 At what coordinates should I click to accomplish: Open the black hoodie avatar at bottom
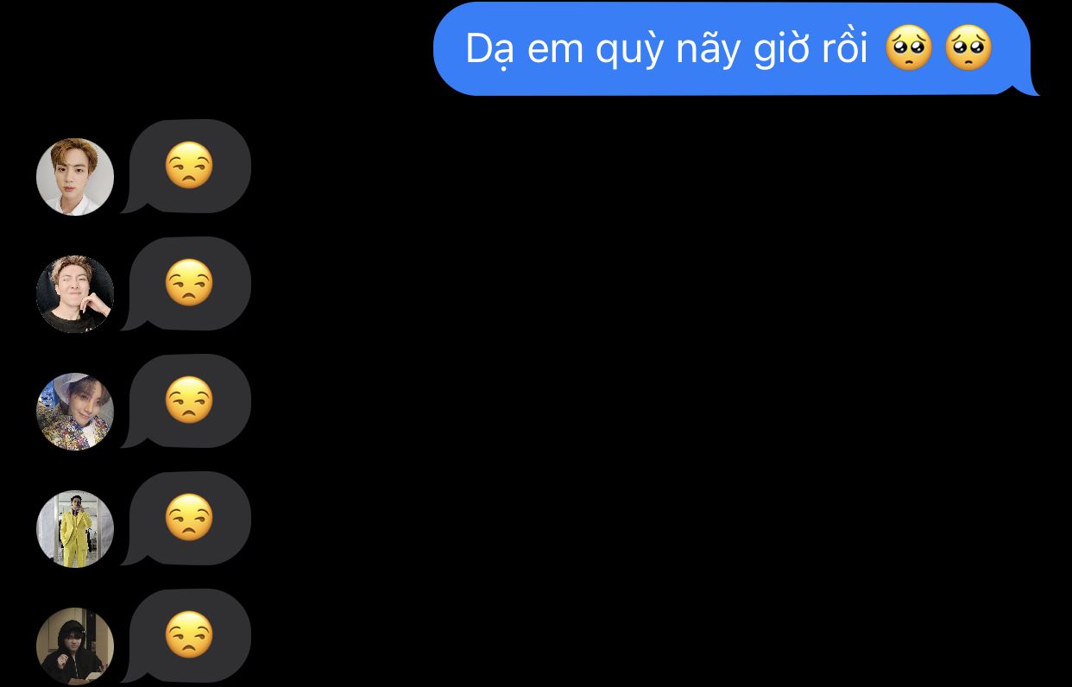(75, 646)
